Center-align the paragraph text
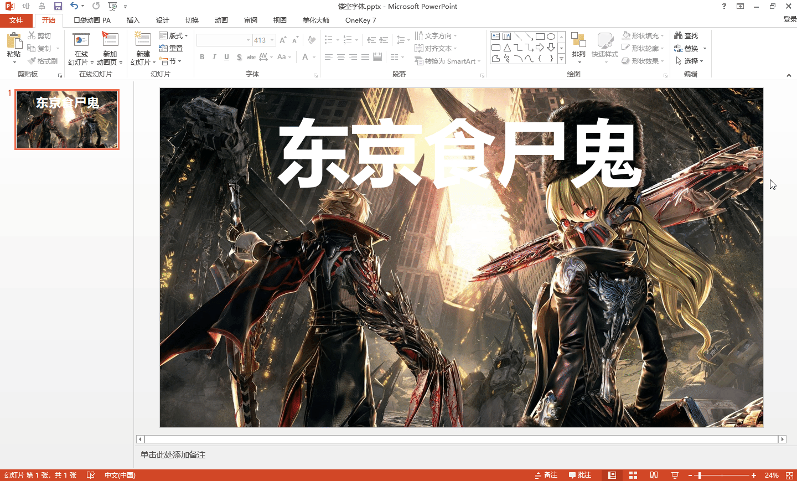The height and width of the screenshot is (481, 797). tap(341, 57)
